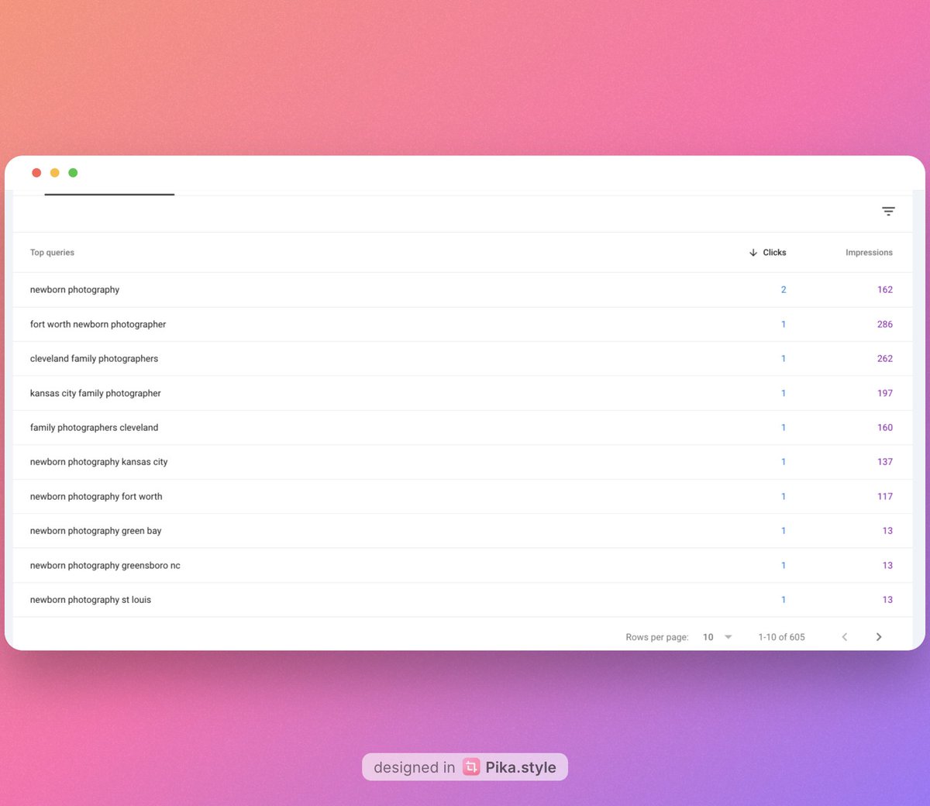This screenshot has width=930, height=806.
Task: Click impressions value 286
Action: [885, 325]
